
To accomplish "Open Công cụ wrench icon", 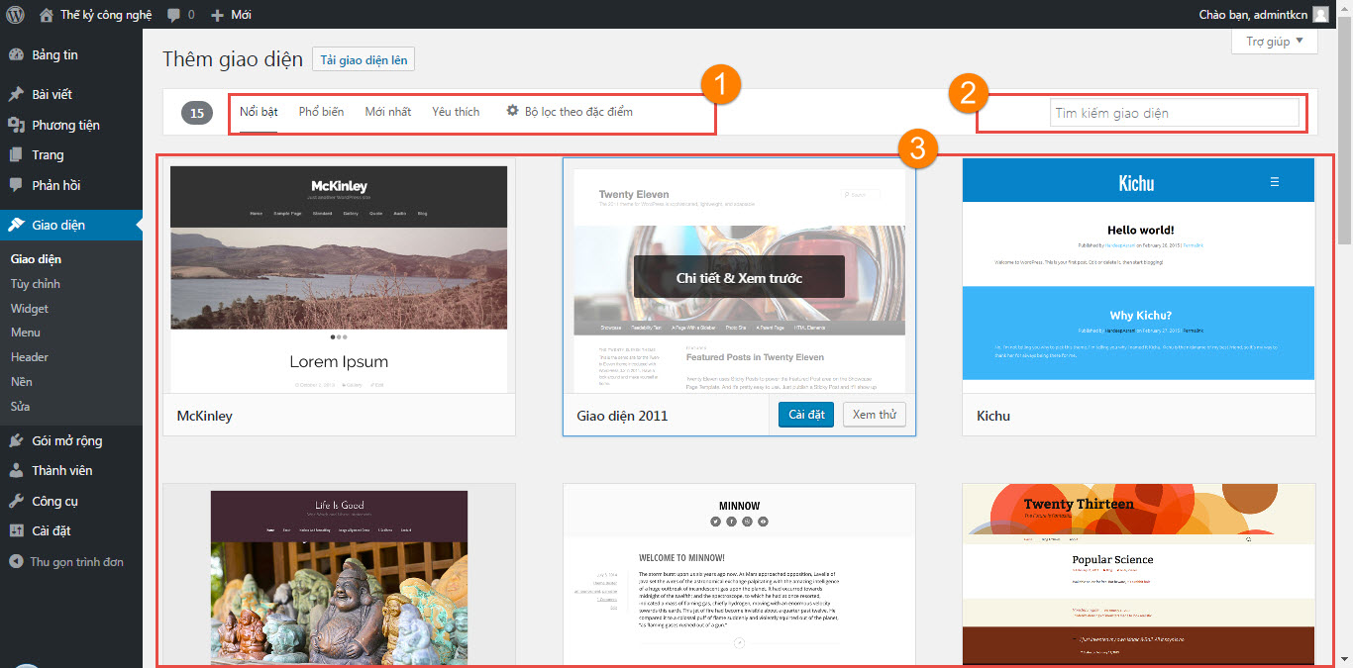I will tap(16, 501).
